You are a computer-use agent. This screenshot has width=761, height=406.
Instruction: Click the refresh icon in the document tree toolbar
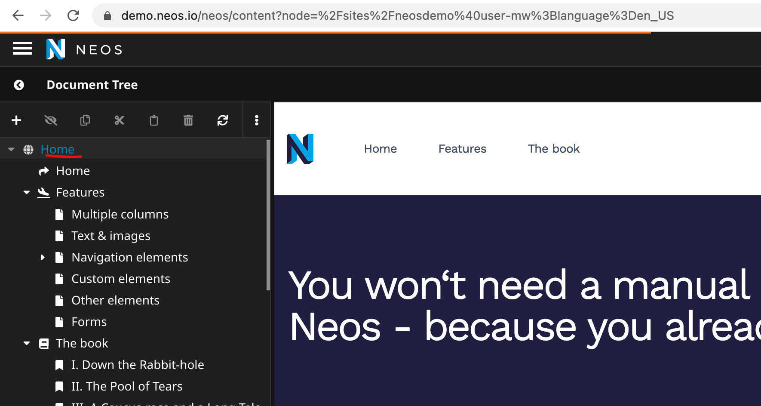(x=223, y=120)
